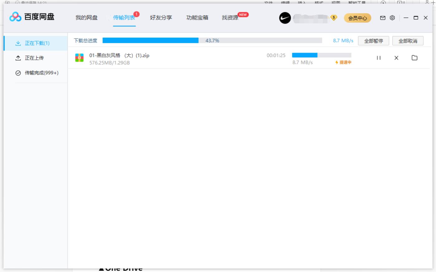Screen dimensions: 436x272
Task: Switch to the 我的网盘 tab
Action: click(86, 18)
